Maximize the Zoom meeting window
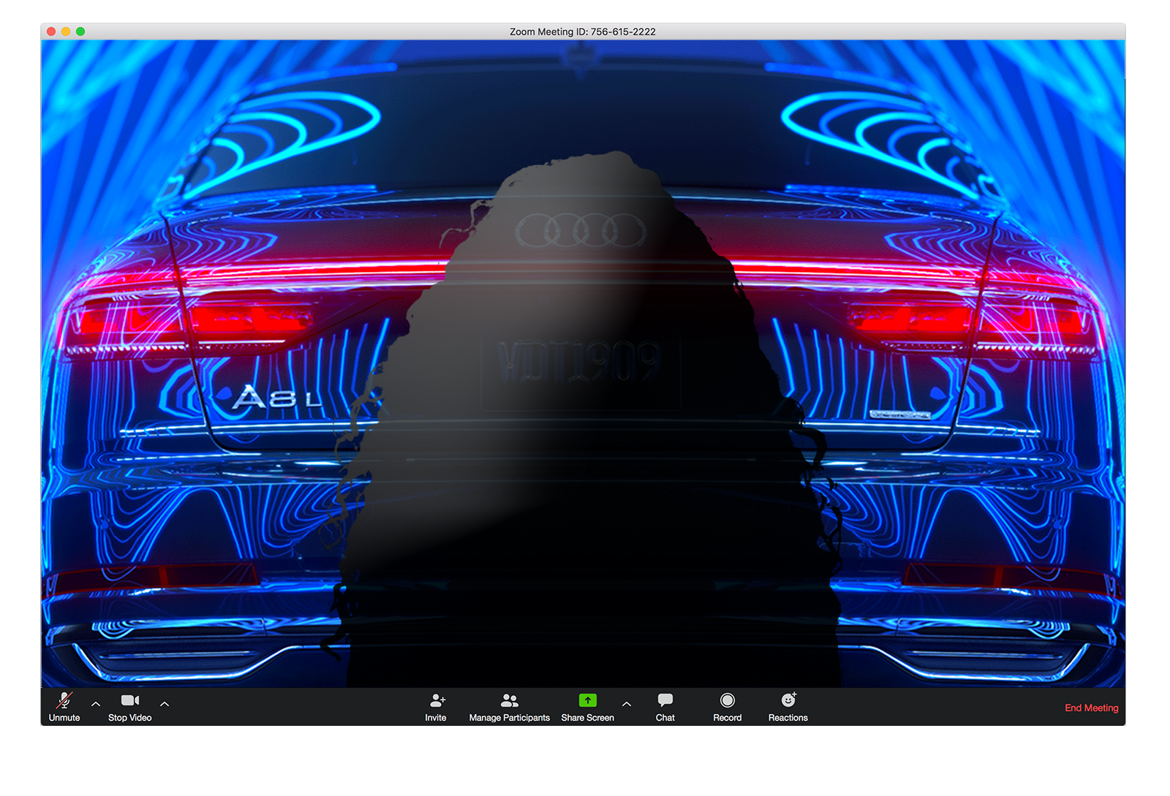 coord(80,31)
